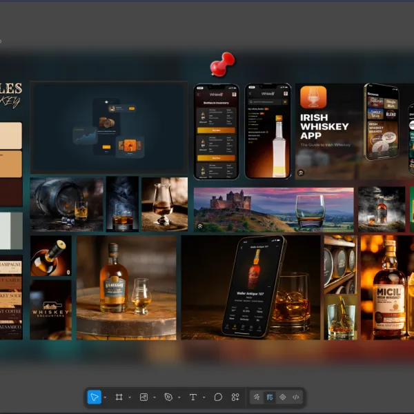Screen dimensions: 414x414
Task: Select the Comment tool
Action: 218,397
